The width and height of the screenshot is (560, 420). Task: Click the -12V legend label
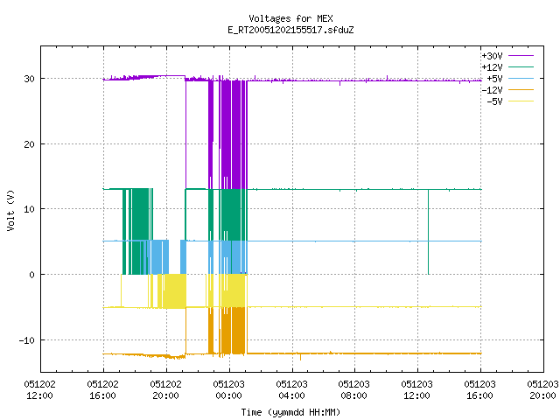[x=492, y=90]
